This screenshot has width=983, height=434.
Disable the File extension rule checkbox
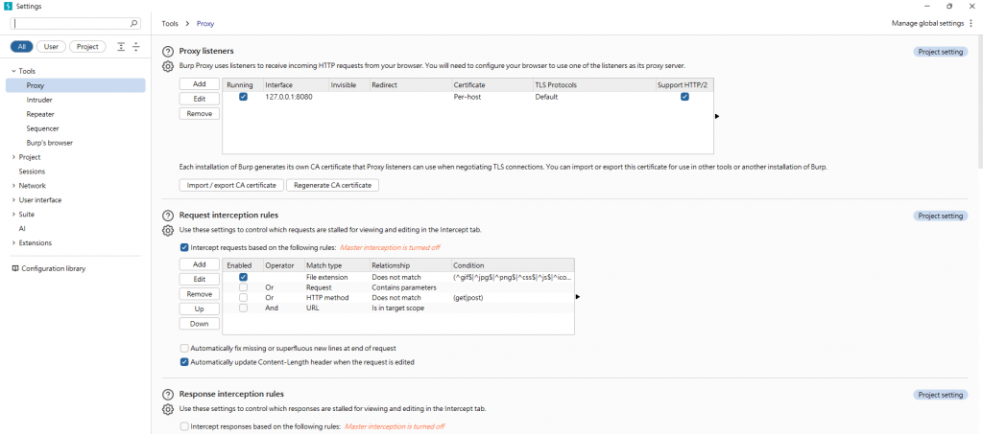pos(243,277)
